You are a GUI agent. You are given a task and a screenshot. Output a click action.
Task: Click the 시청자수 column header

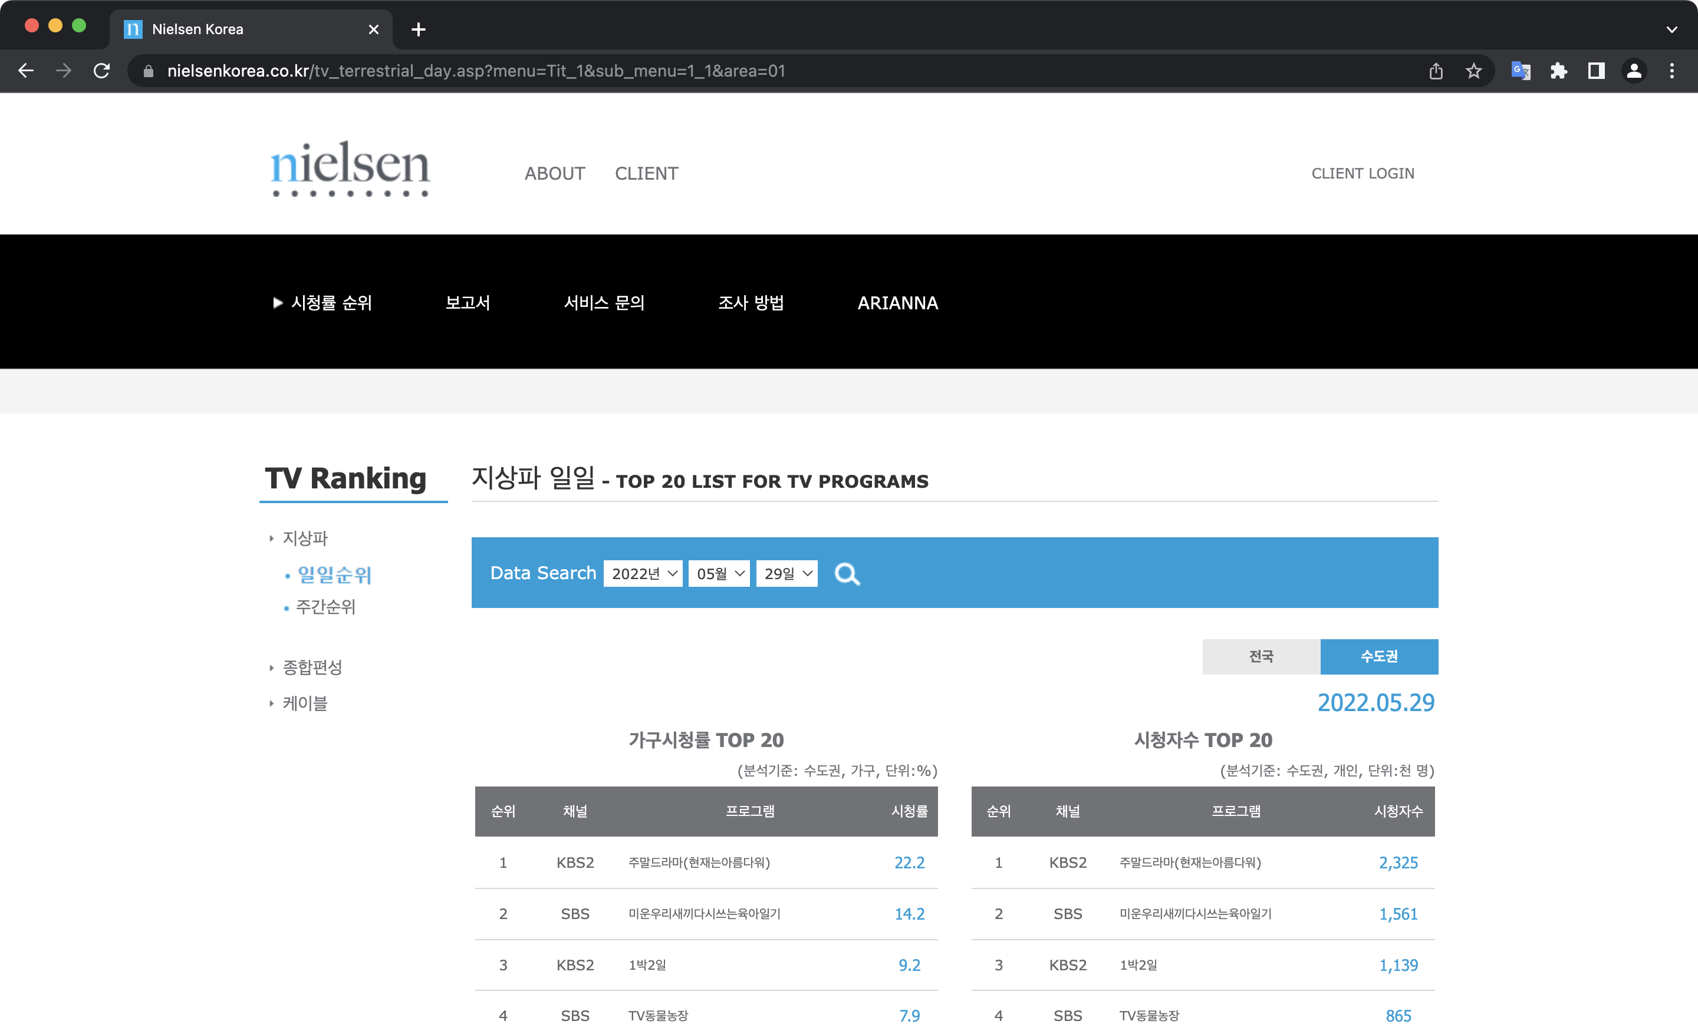[x=1398, y=811]
